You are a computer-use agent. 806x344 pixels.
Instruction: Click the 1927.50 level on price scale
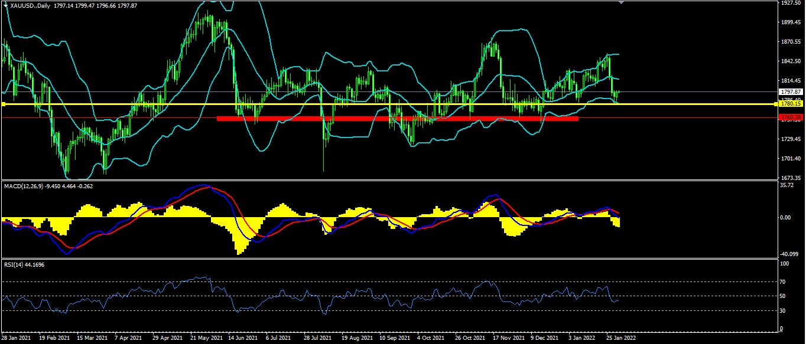(x=790, y=3)
